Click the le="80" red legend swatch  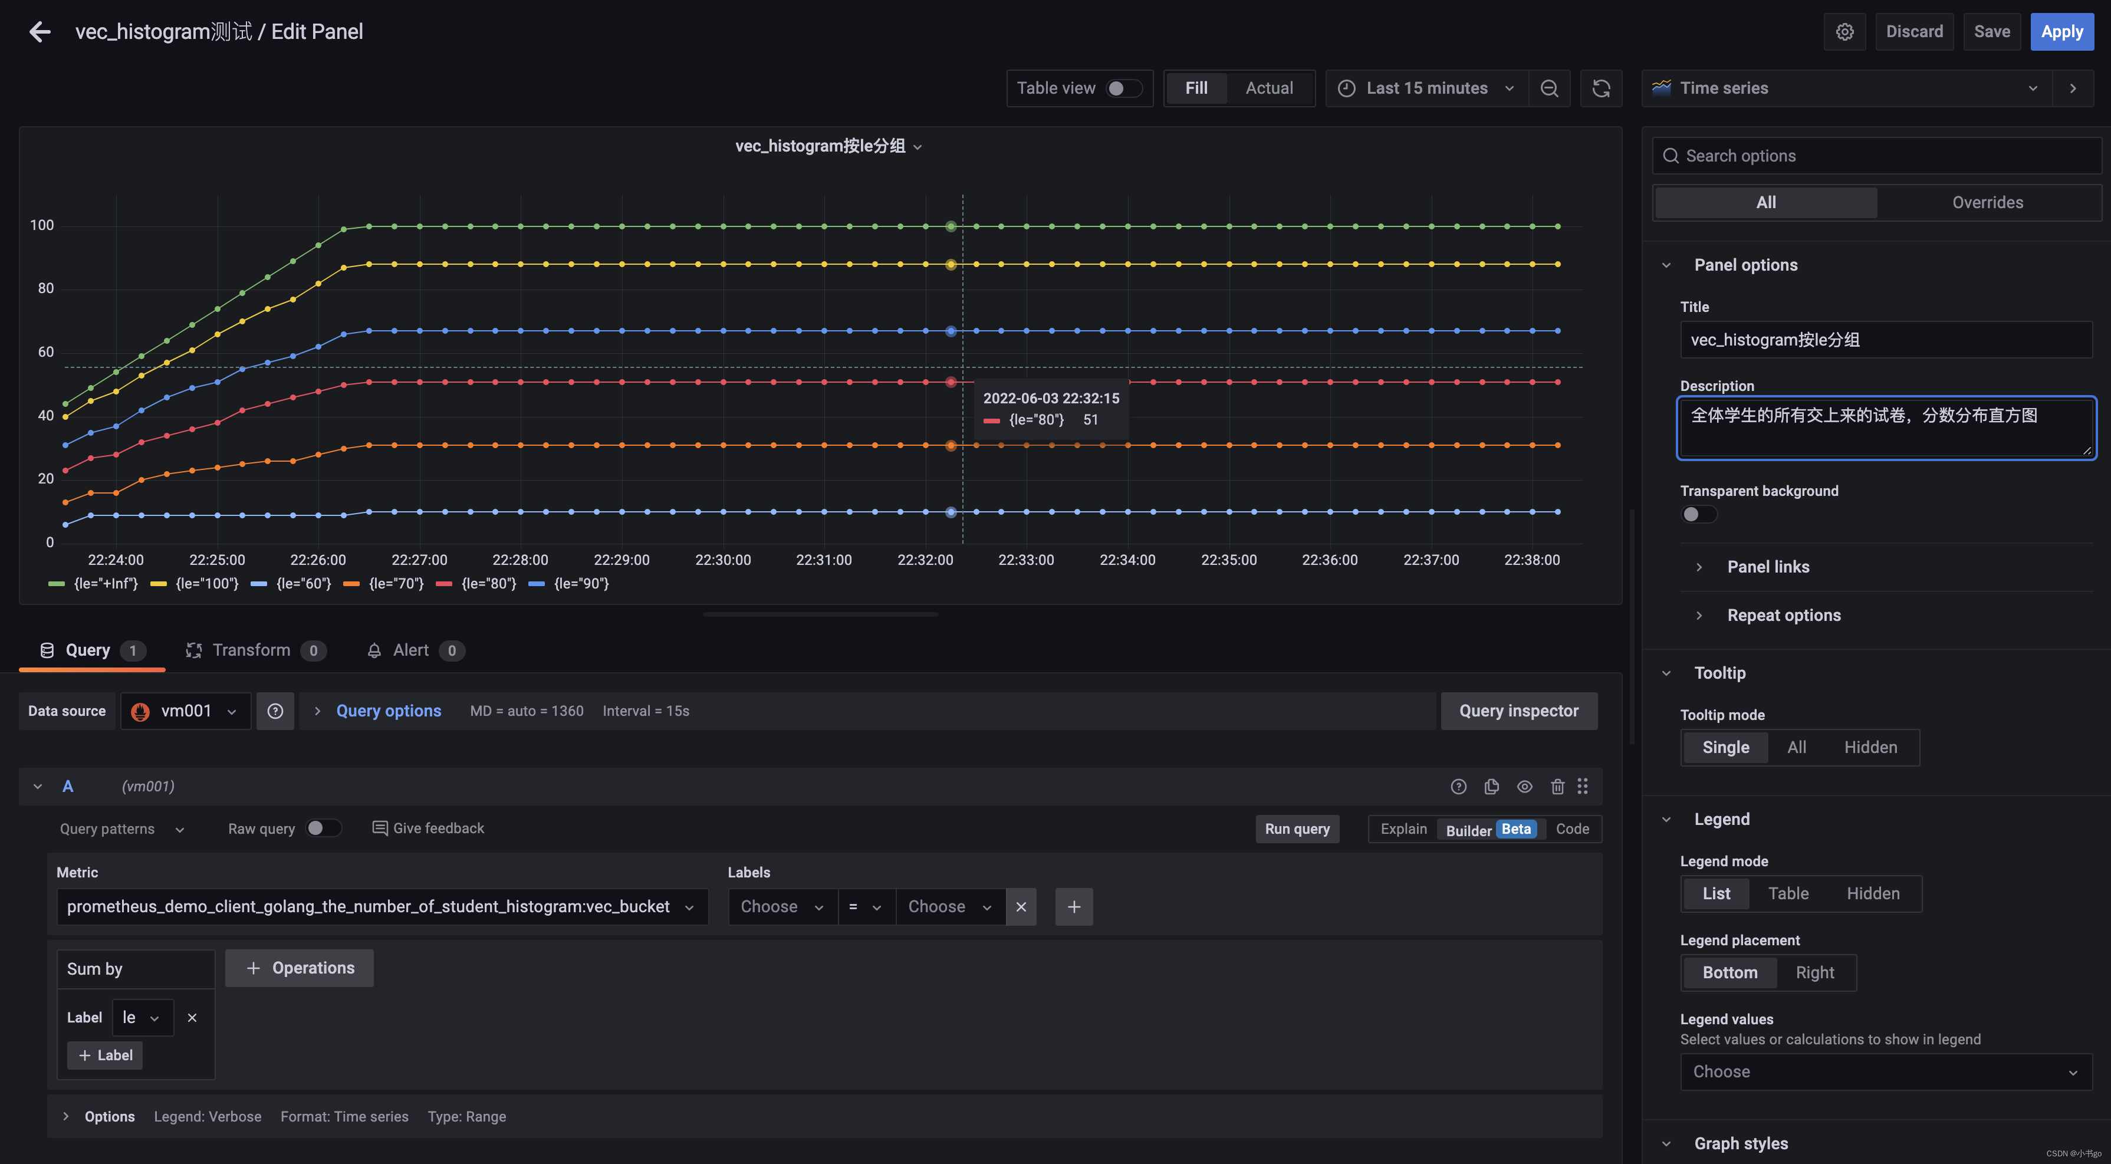point(444,584)
